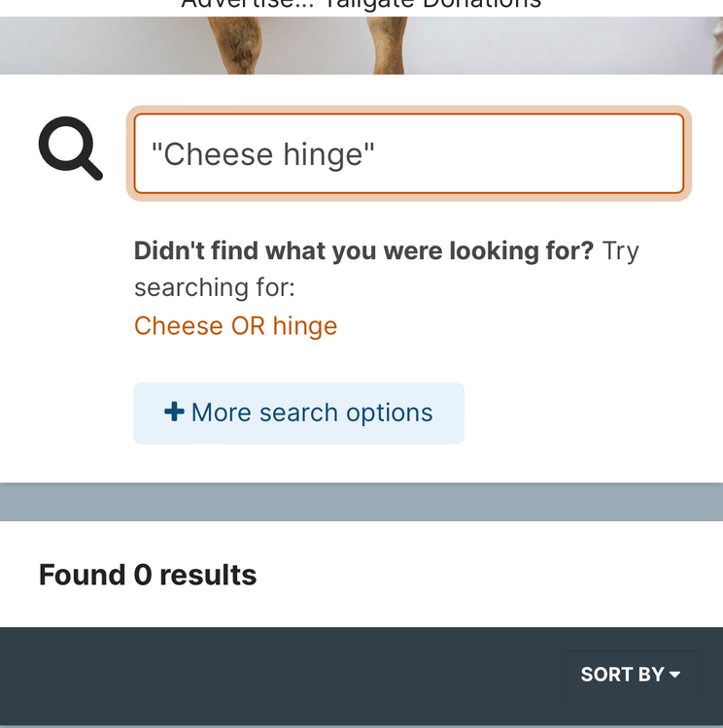Click the "Found 0 results" heading
Image resolution: width=723 pixels, height=728 pixels.
pos(148,575)
